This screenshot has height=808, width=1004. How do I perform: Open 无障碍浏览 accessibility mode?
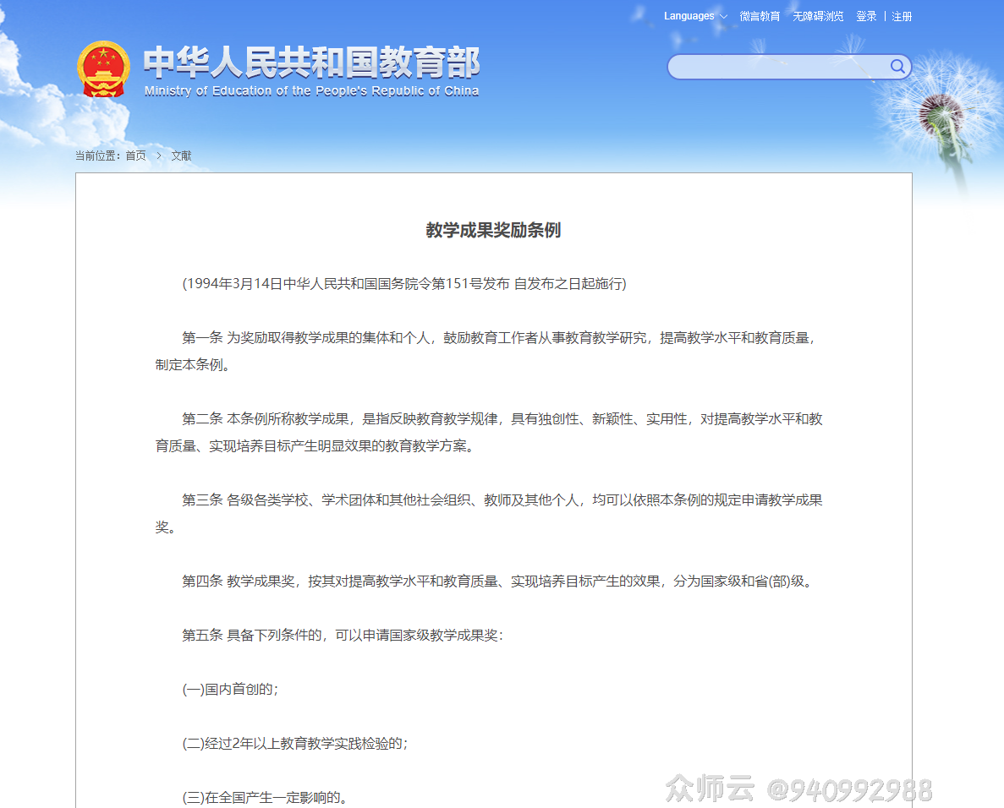(818, 16)
